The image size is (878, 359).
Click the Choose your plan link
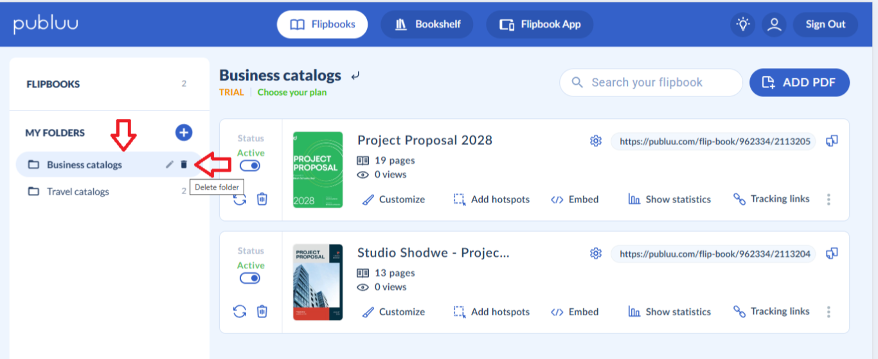pyautogui.click(x=292, y=92)
